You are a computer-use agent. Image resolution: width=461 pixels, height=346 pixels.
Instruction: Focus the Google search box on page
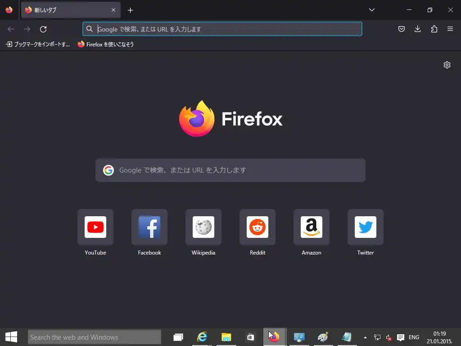[230, 170]
